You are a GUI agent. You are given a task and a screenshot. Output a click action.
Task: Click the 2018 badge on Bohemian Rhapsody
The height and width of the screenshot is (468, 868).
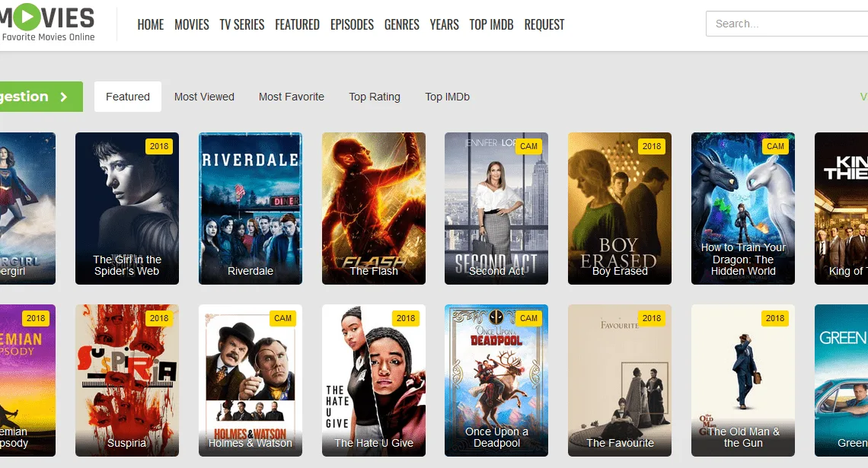pyautogui.click(x=36, y=318)
